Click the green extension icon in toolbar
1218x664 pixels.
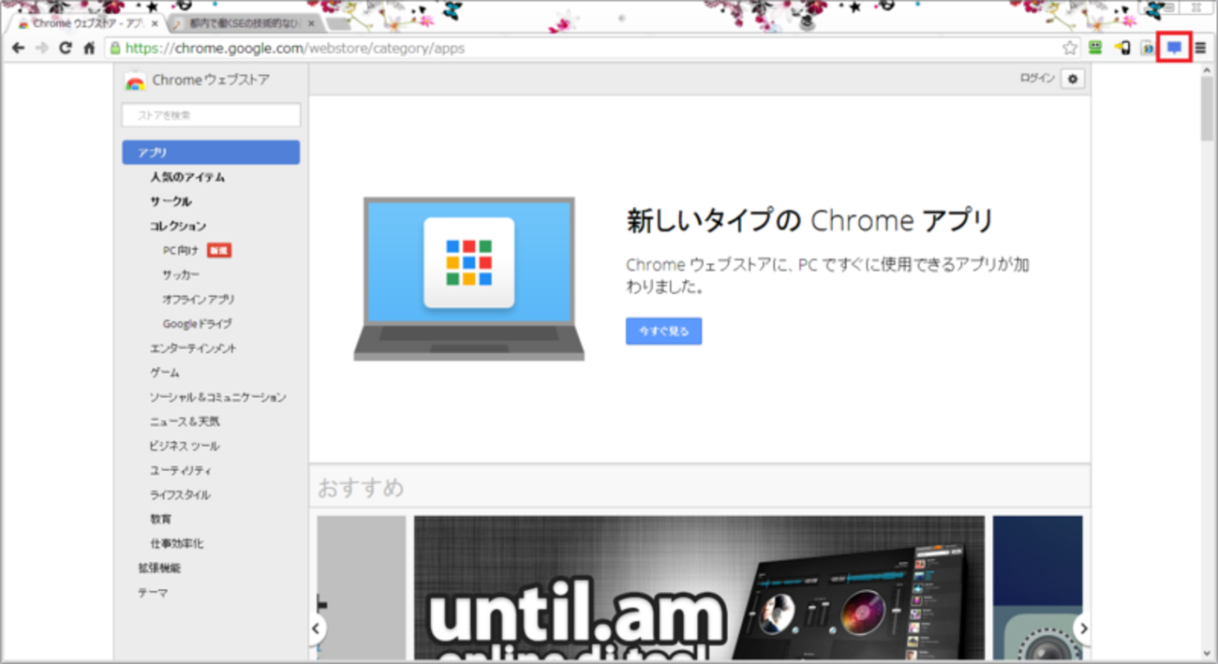(1095, 48)
